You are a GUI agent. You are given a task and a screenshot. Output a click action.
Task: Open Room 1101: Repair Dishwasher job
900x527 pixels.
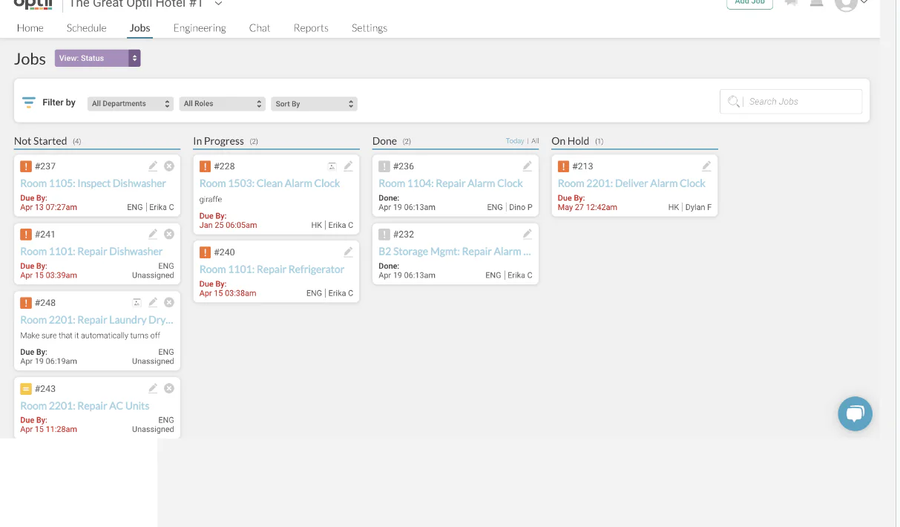pos(91,252)
